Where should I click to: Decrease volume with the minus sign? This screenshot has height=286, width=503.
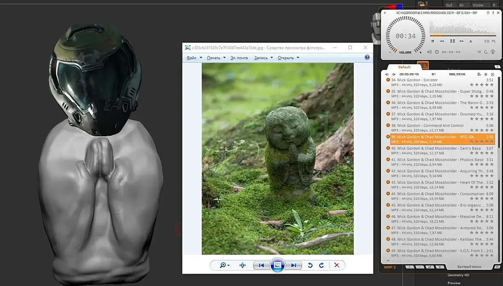(x=390, y=52)
